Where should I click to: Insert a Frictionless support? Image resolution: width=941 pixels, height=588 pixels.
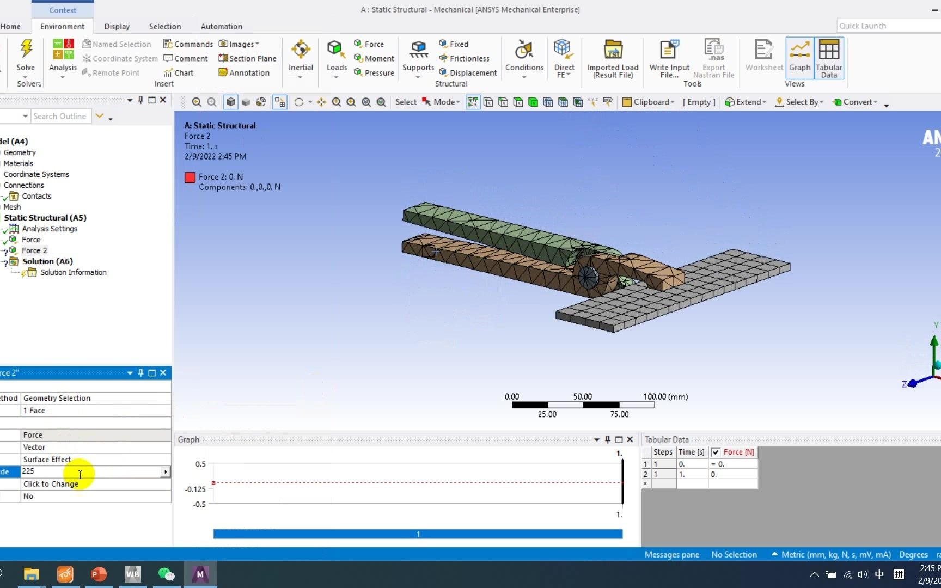tap(464, 58)
